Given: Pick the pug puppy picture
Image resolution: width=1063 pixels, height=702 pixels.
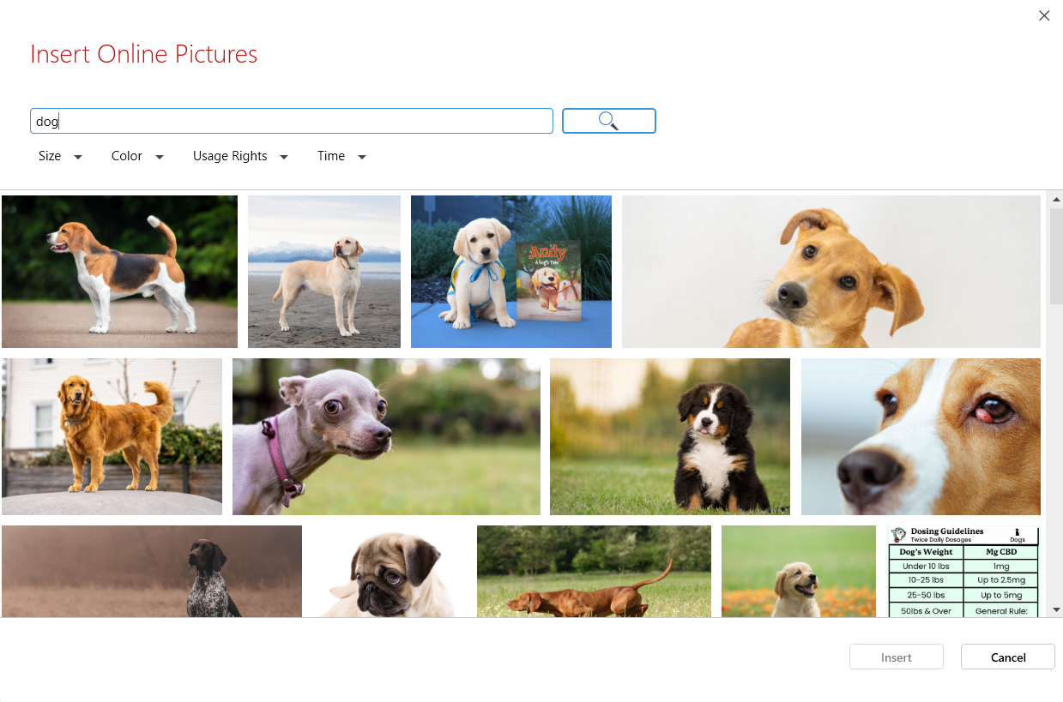Looking at the screenshot, I should (390, 571).
